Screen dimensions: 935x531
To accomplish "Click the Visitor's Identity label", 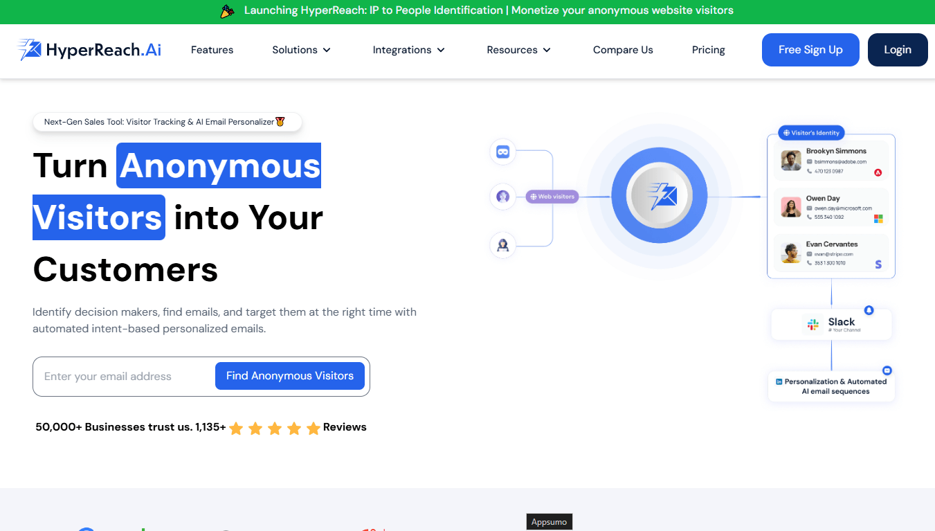I will point(811,133).
